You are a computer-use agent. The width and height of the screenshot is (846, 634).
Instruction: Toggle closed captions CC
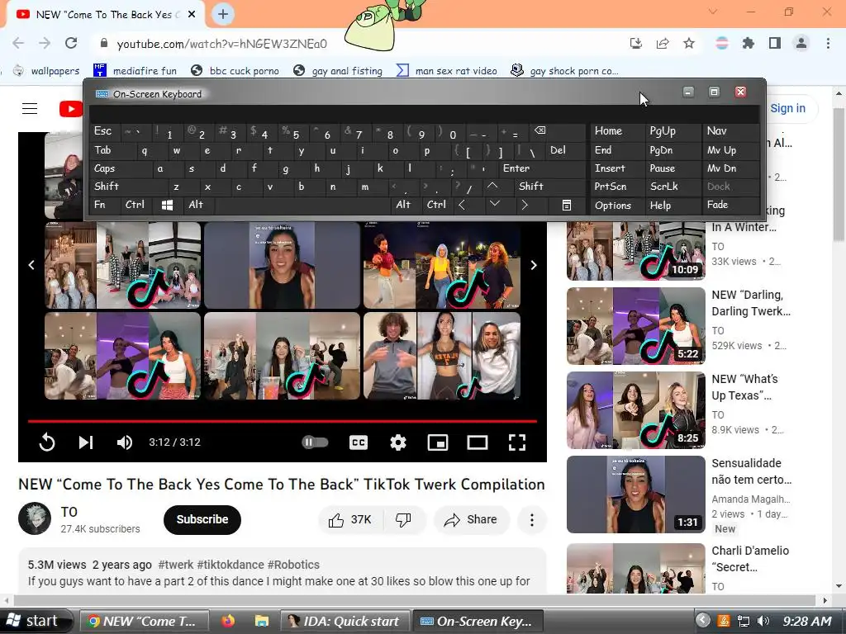coord(359,442)
